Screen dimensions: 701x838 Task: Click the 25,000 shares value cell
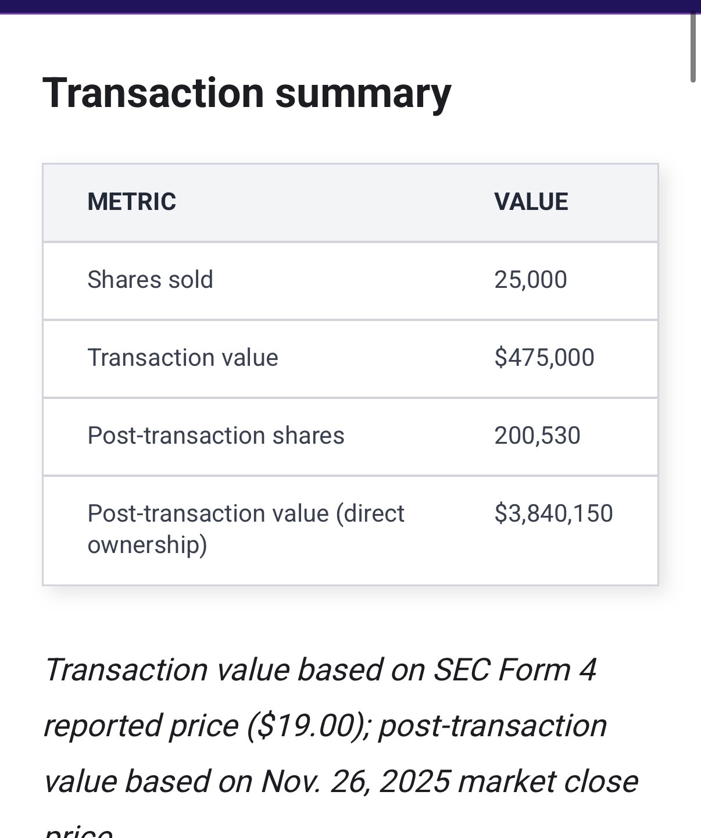click(x=530, y=280)
